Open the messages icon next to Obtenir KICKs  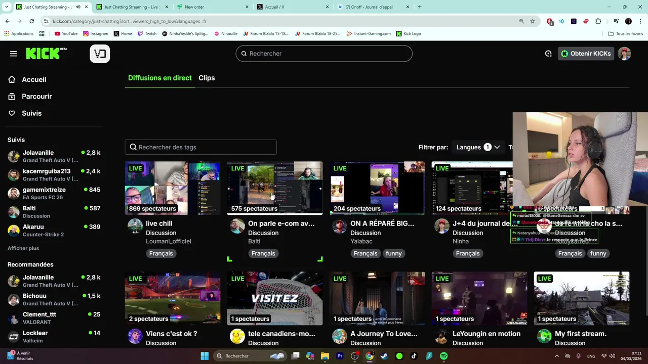point(548,54)
